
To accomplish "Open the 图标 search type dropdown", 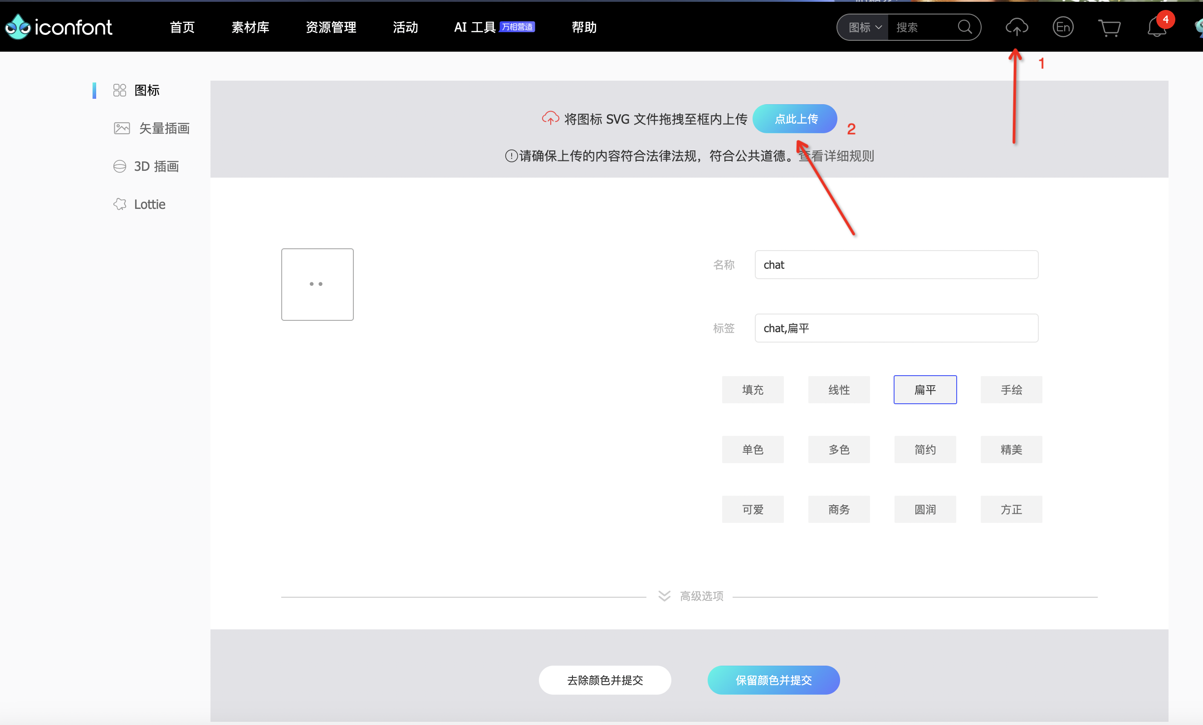I will click(864, 27).
